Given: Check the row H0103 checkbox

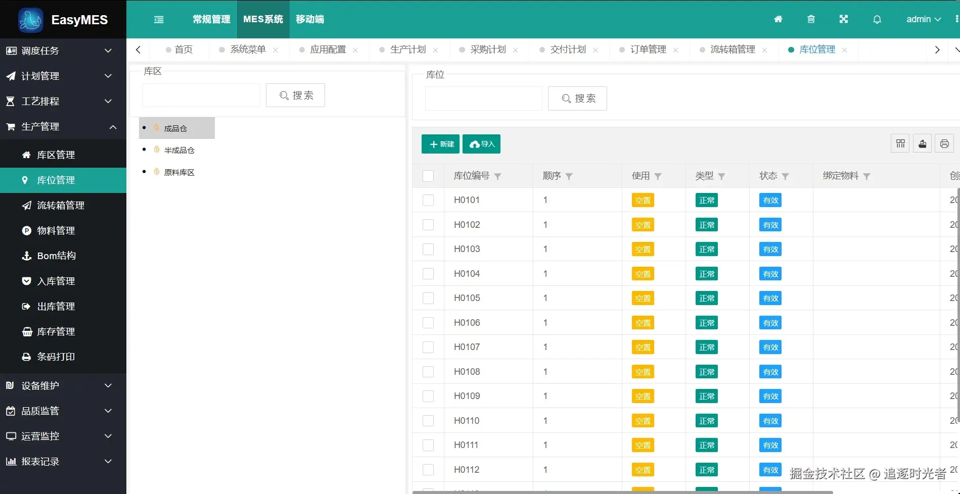Looking at the screenshot, I should [x=428, y=249].
